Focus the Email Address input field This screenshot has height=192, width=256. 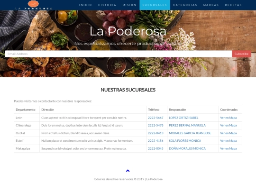point(119,54)
